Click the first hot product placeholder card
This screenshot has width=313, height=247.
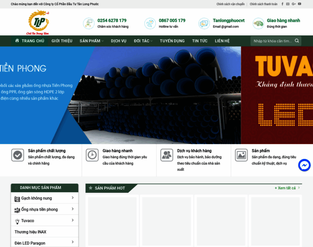[112, 221]
